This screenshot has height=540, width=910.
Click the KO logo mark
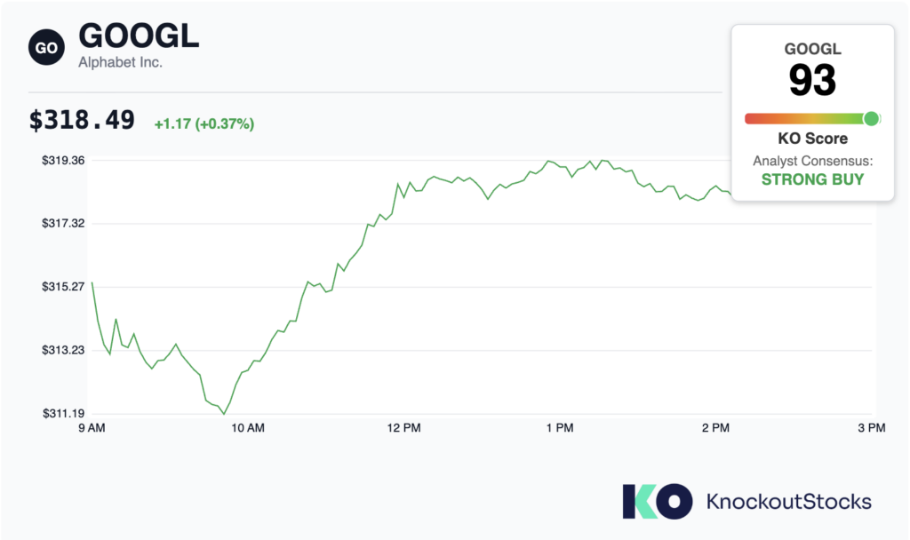657,501
